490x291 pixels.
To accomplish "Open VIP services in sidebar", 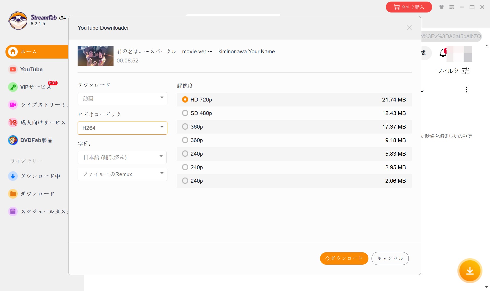I will tap(35, 87).
